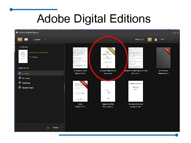Click A Course Called Ireland title in Last Read

(x=38, y=52)
